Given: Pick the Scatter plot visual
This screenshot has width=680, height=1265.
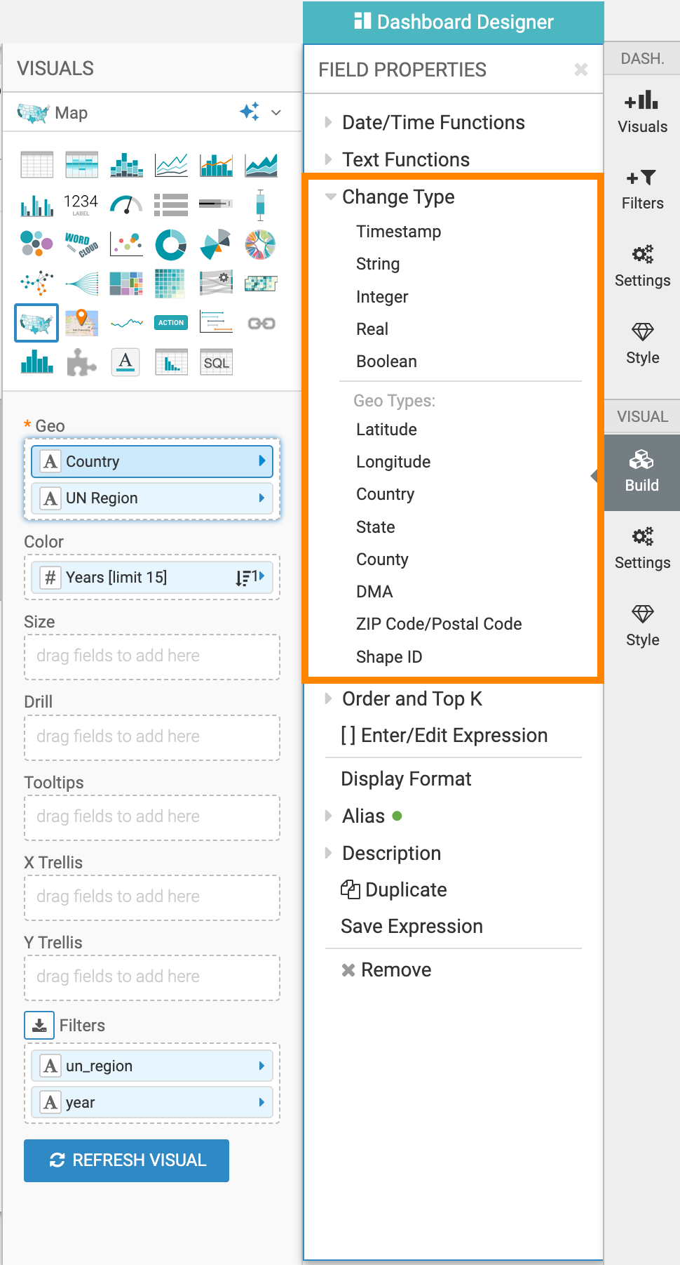Looking at the screenshot, I should click(x=126, y=245).
